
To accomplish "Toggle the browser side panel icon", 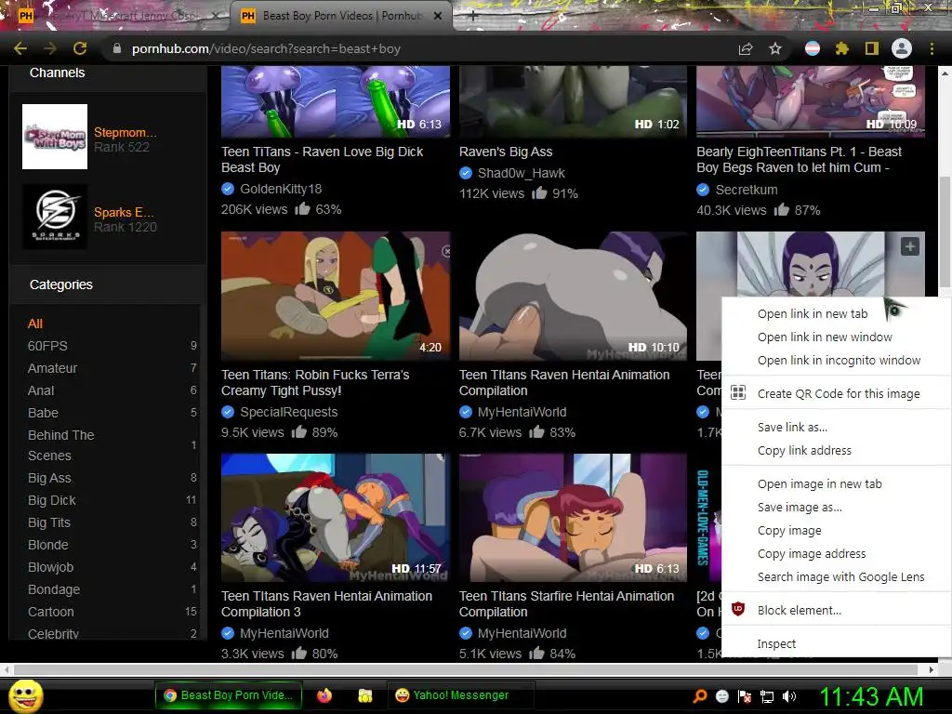I will pos(871,48).
